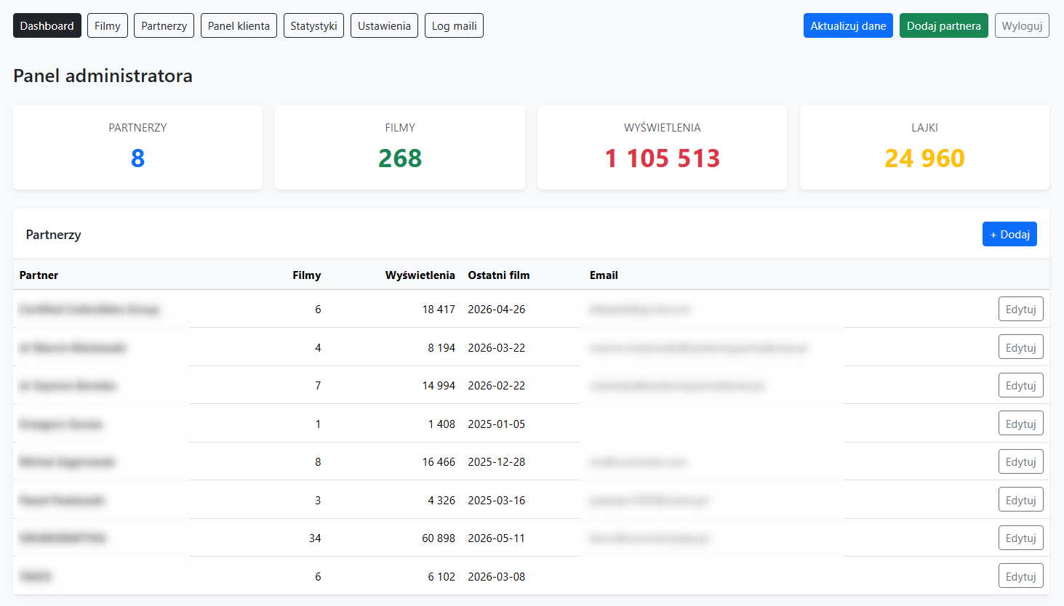Image resolution: width=1064 pixels, height=606 pixels.
Task: Switch to Panel klienta
Action: click(x=239, y=25)
